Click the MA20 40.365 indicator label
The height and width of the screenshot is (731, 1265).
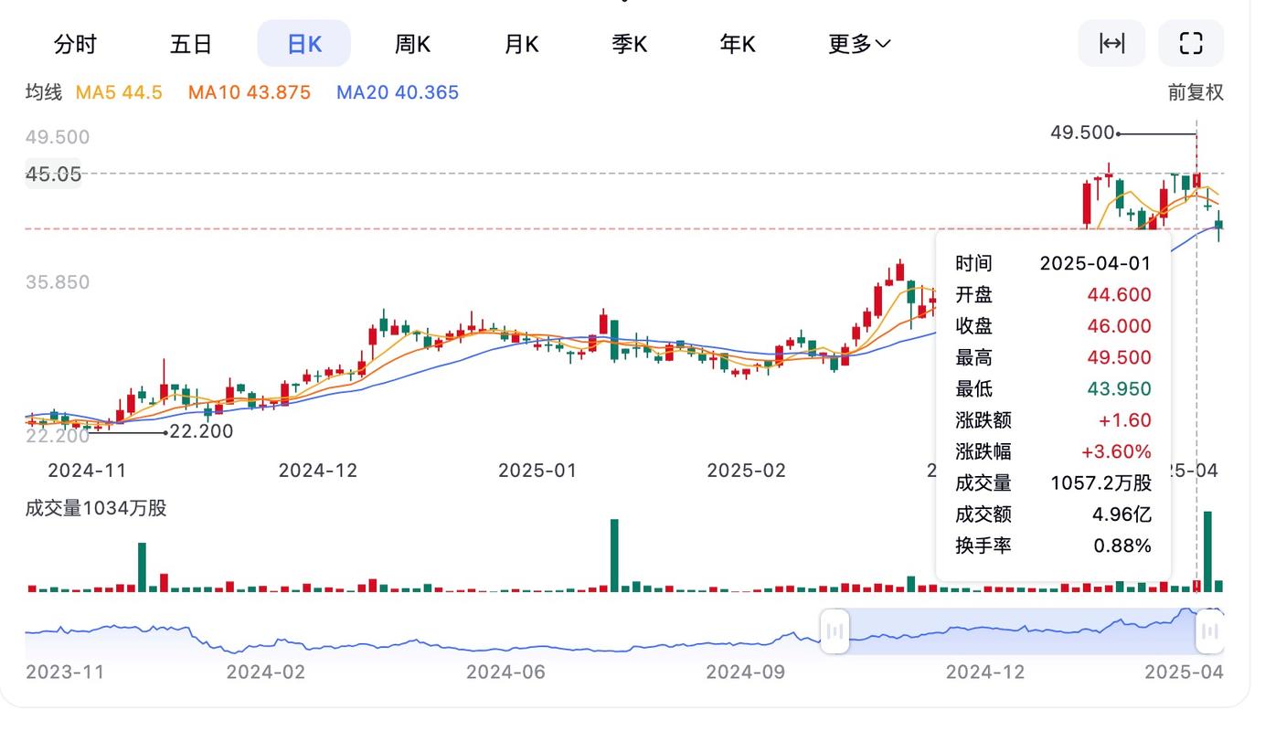click(398, 92)
